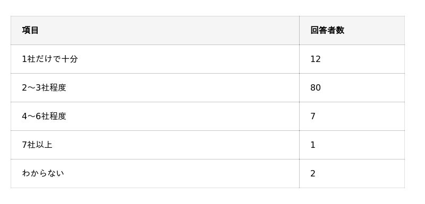Click the digit 1 in 1社だけで十分
Viewport: 425px width, 204px height.
[x=24, y=59]
